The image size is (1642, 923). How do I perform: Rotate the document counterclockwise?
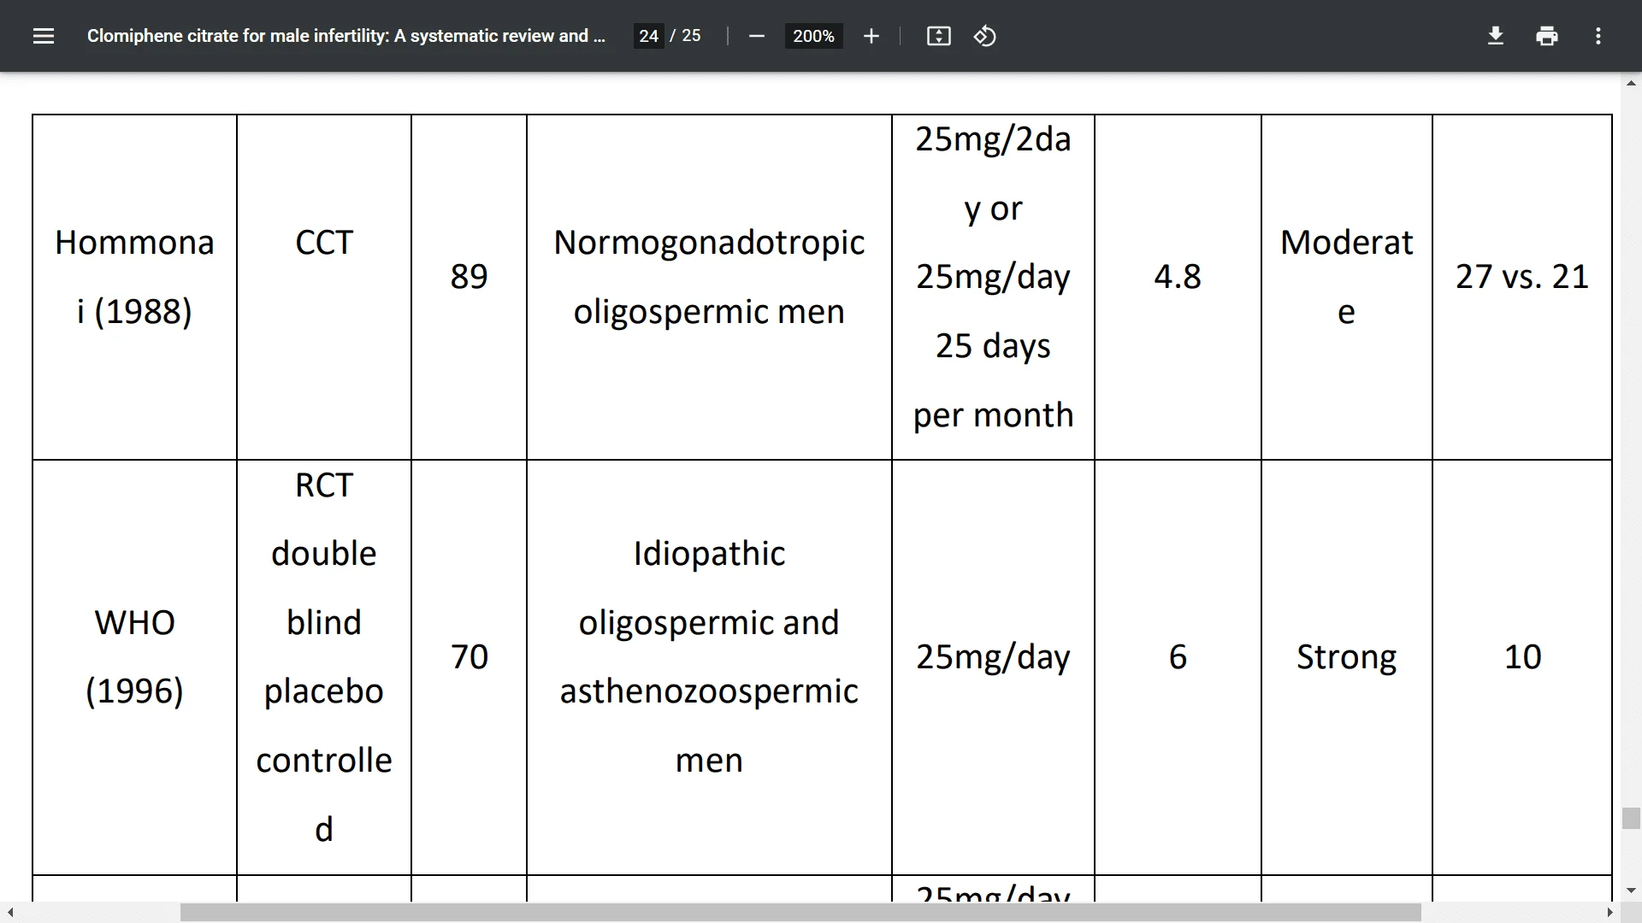coord(984,36)
